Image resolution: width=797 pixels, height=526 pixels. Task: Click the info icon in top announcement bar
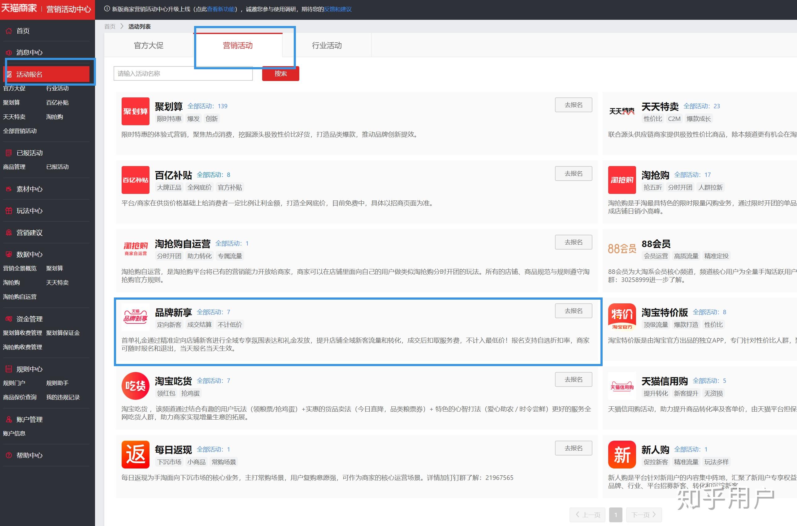pyautogui.click(x=107, y=9)
